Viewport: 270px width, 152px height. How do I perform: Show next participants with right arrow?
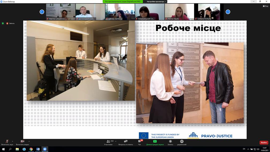(x=228, y=12)
